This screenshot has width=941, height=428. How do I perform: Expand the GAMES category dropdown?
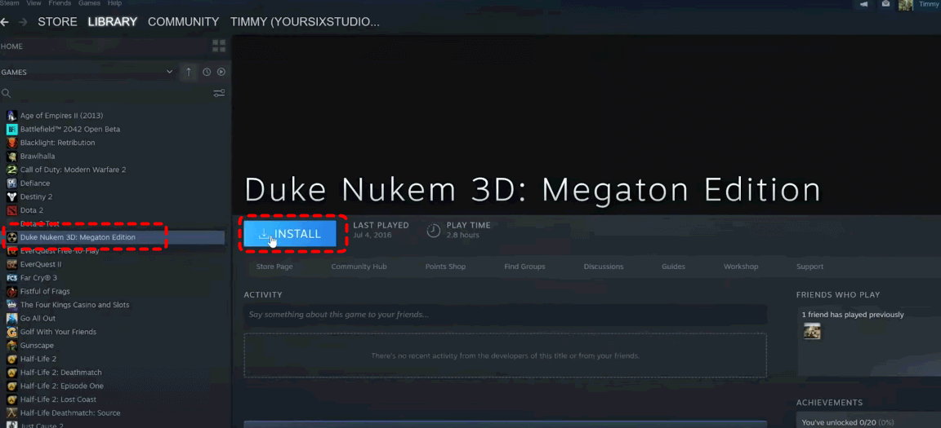click(x=169, y=72)
